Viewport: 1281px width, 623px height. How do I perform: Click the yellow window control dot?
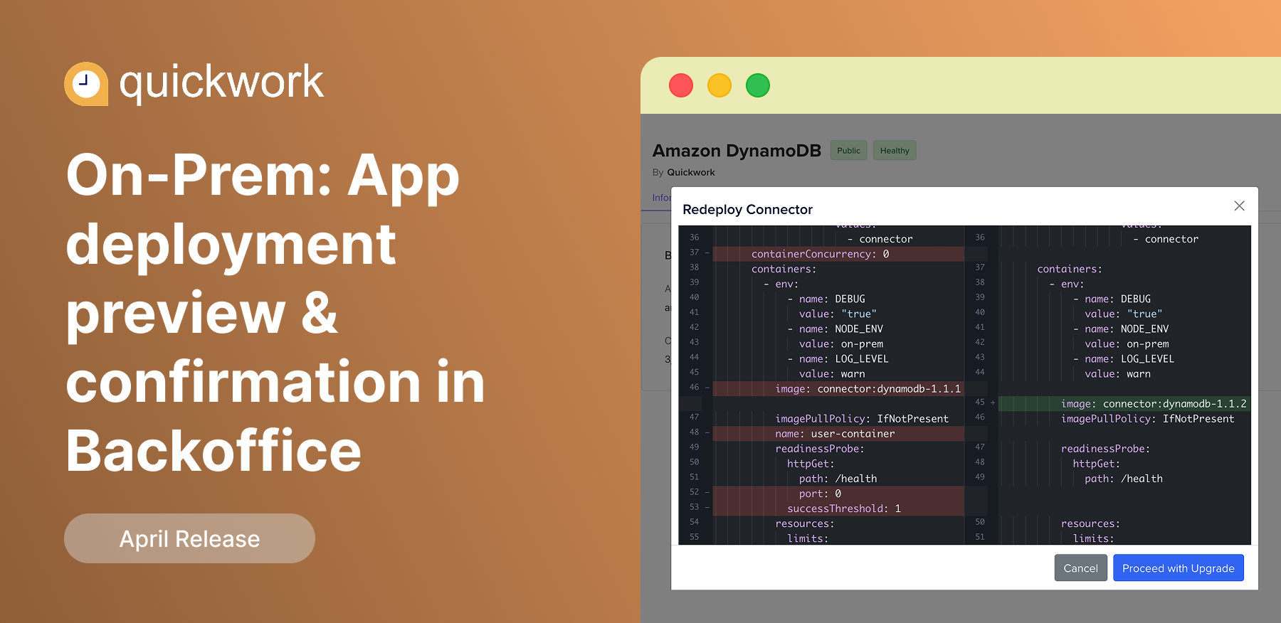719,85
